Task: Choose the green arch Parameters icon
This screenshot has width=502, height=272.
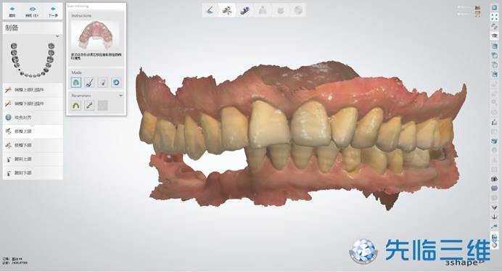Action: tap(76, 105)
